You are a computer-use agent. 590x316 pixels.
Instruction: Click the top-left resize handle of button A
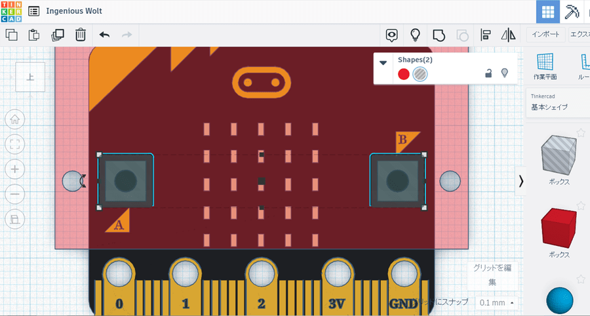click(99, 154)
